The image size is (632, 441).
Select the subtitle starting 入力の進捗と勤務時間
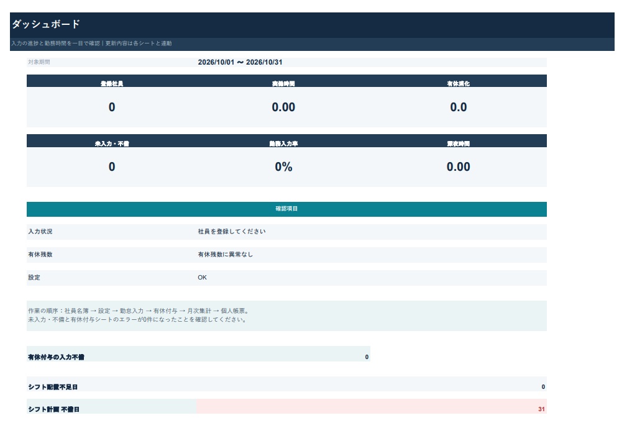91,43
